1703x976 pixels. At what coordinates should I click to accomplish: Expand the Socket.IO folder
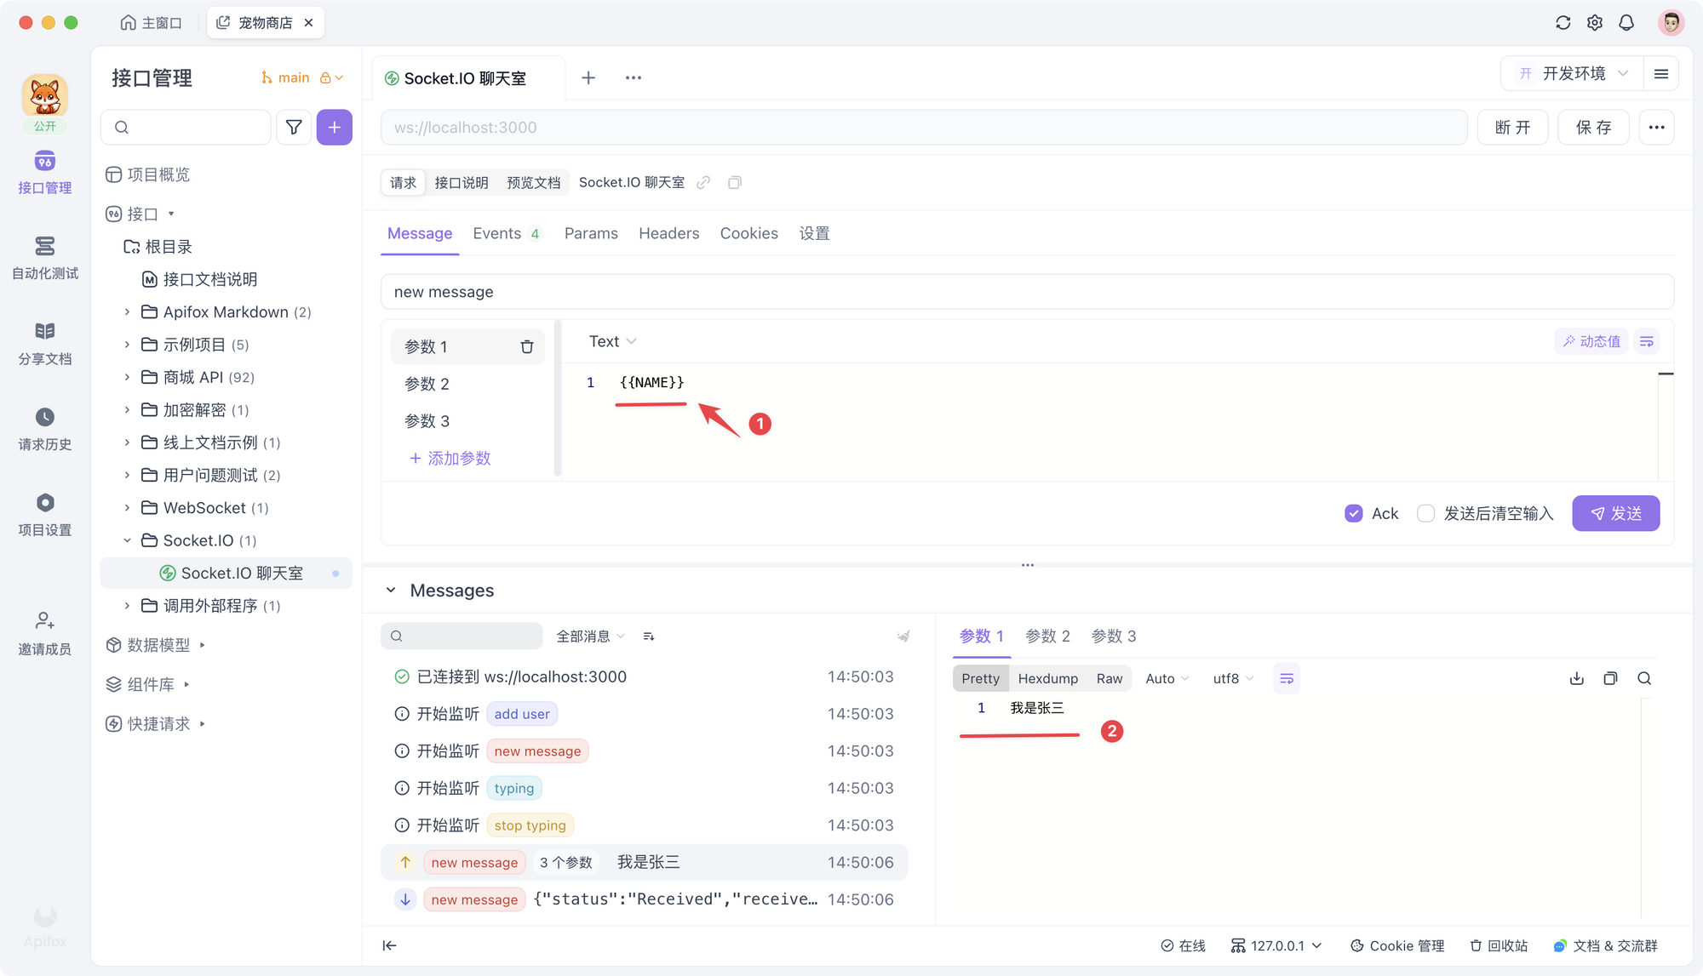[x=128, y=540]
